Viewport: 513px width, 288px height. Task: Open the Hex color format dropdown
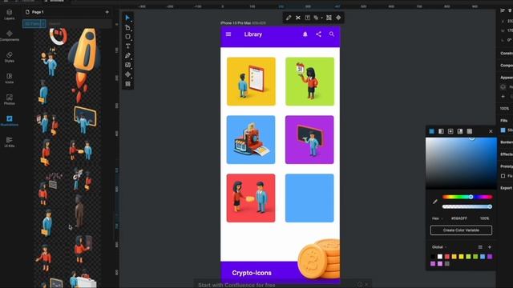point(437,218)
